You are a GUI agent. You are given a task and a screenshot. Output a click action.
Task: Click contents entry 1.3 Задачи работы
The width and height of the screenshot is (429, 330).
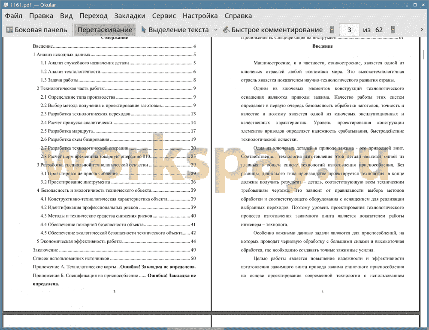[x=118, y=80]
